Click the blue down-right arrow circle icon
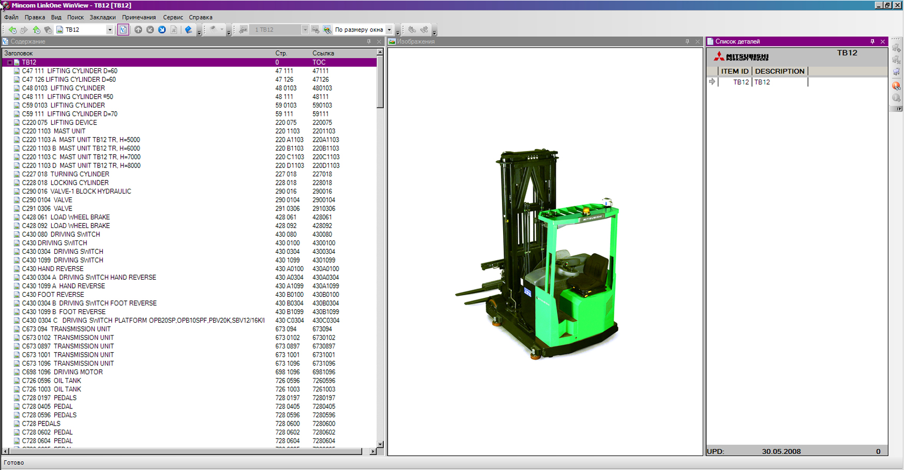Screen dimensions: 904x470 pyautogui.click(x=162, y=30)
